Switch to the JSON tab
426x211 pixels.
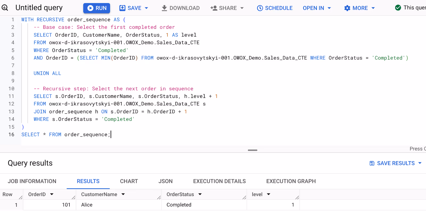click(x=166, y=181)
